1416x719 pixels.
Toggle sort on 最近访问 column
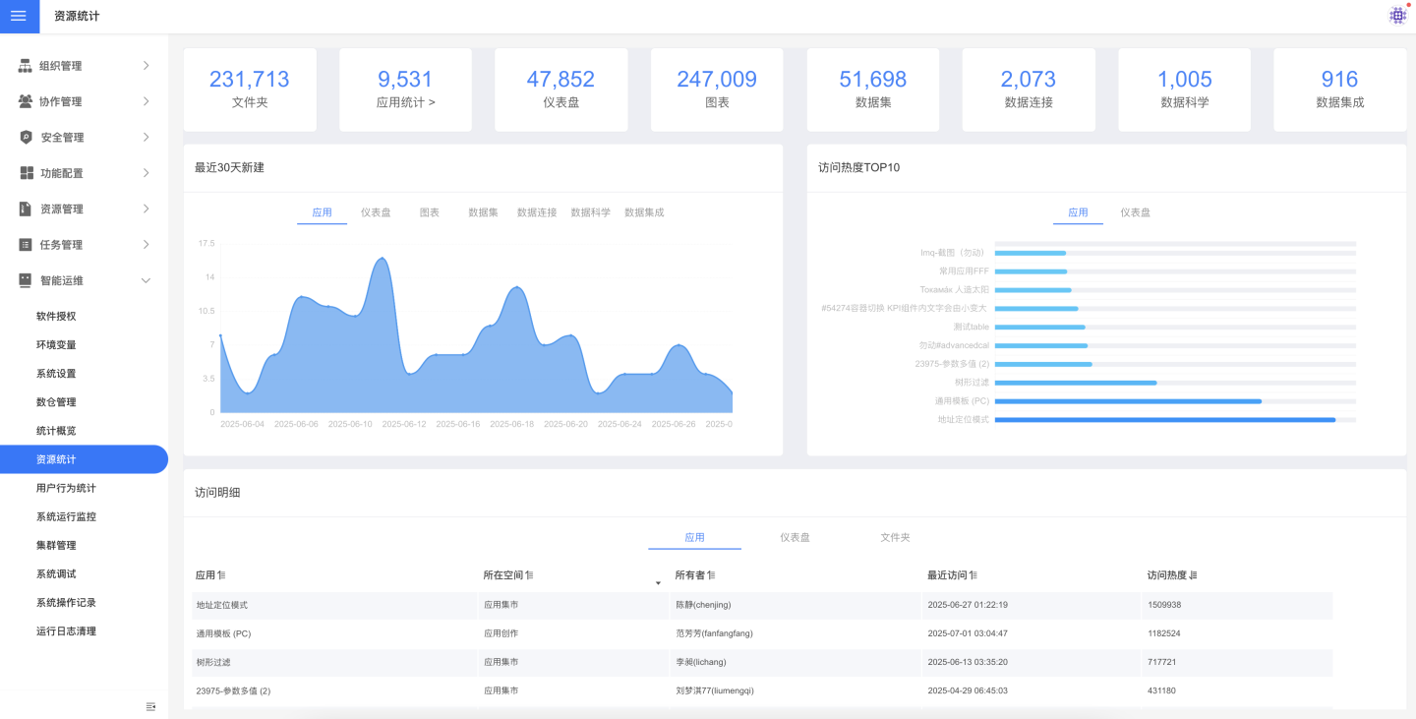[973, 575]
